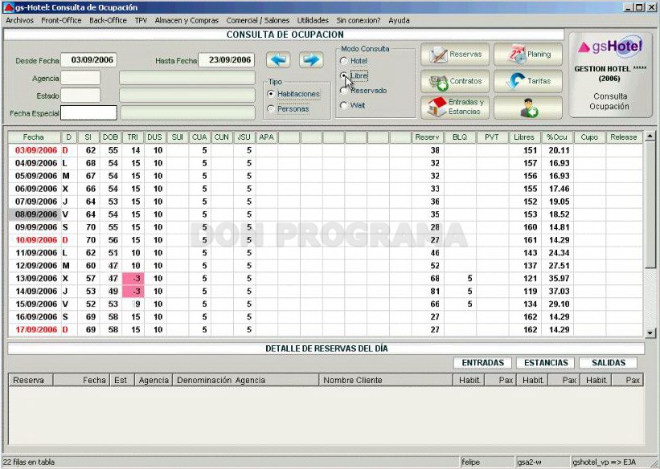Open Tarifas with the curved arrow icon
The width and height of the screenshot is (660, 469).
click(528, 81)
